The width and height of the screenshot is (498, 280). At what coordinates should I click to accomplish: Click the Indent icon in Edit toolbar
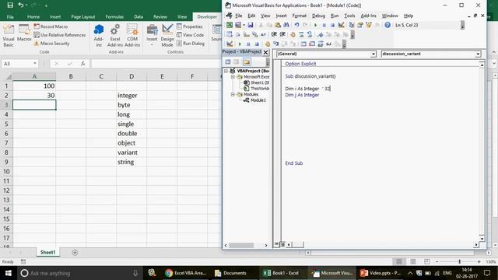coord(274,34)
